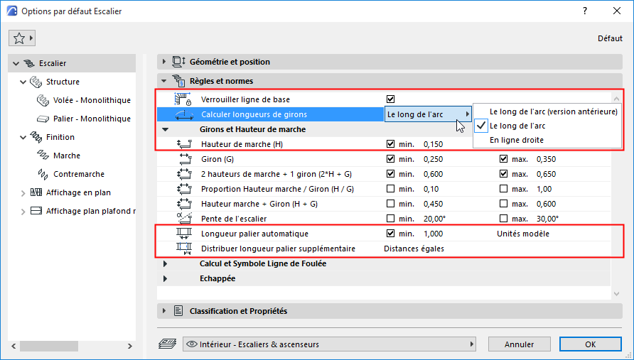This screenshot has width=634, height=360.
Task: Click the Annuler button
Action: [x=519, y=344]
